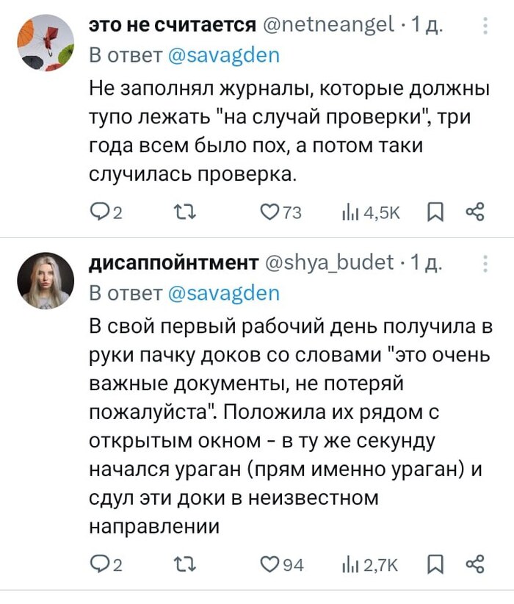
Task: Open @savagden mention in first tweet
Action: (x=225, y=54)
